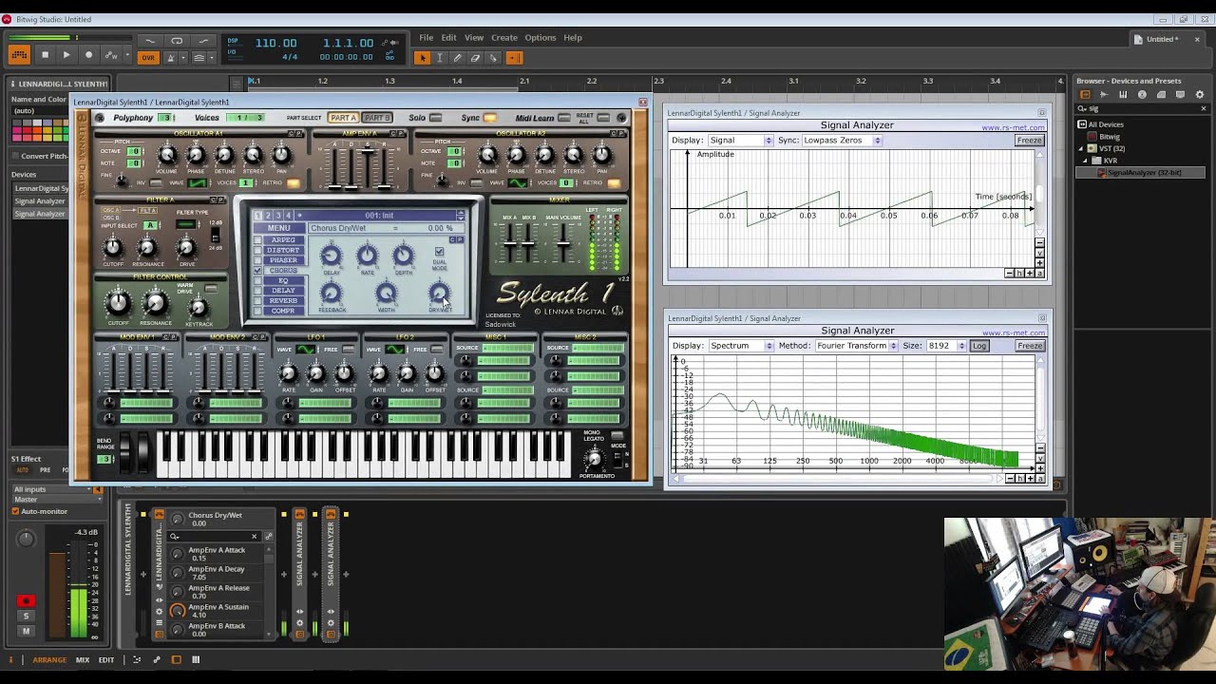Toggle the Solo switch in Sylenth1
Screen dimensions: 1216x684
pyautogui.click(x=435, y=118)
